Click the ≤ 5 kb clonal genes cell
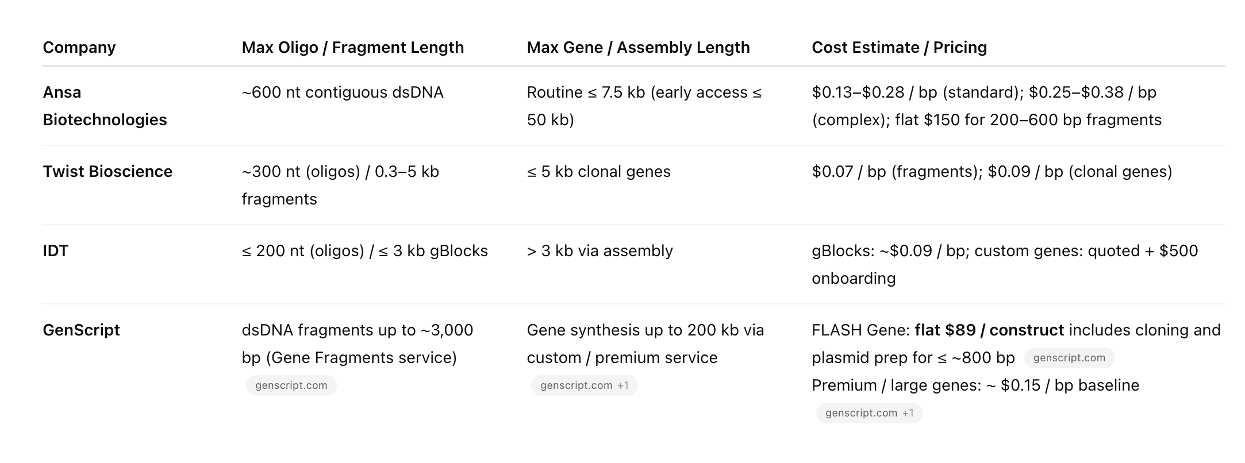1245x463 pixels. 598,171
